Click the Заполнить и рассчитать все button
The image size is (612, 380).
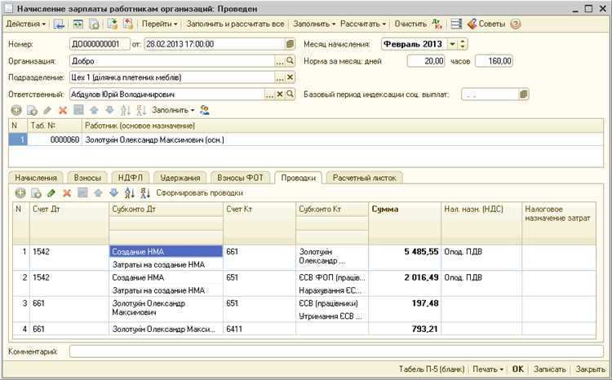(234, 24)
